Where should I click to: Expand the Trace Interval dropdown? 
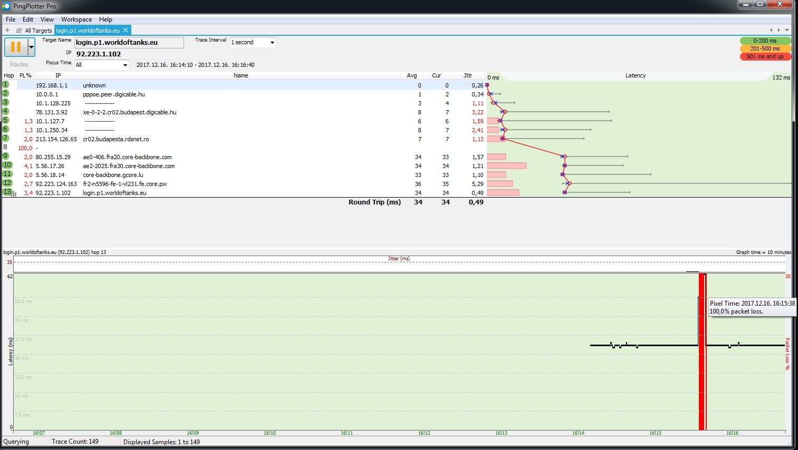click(x=272, y=42)
